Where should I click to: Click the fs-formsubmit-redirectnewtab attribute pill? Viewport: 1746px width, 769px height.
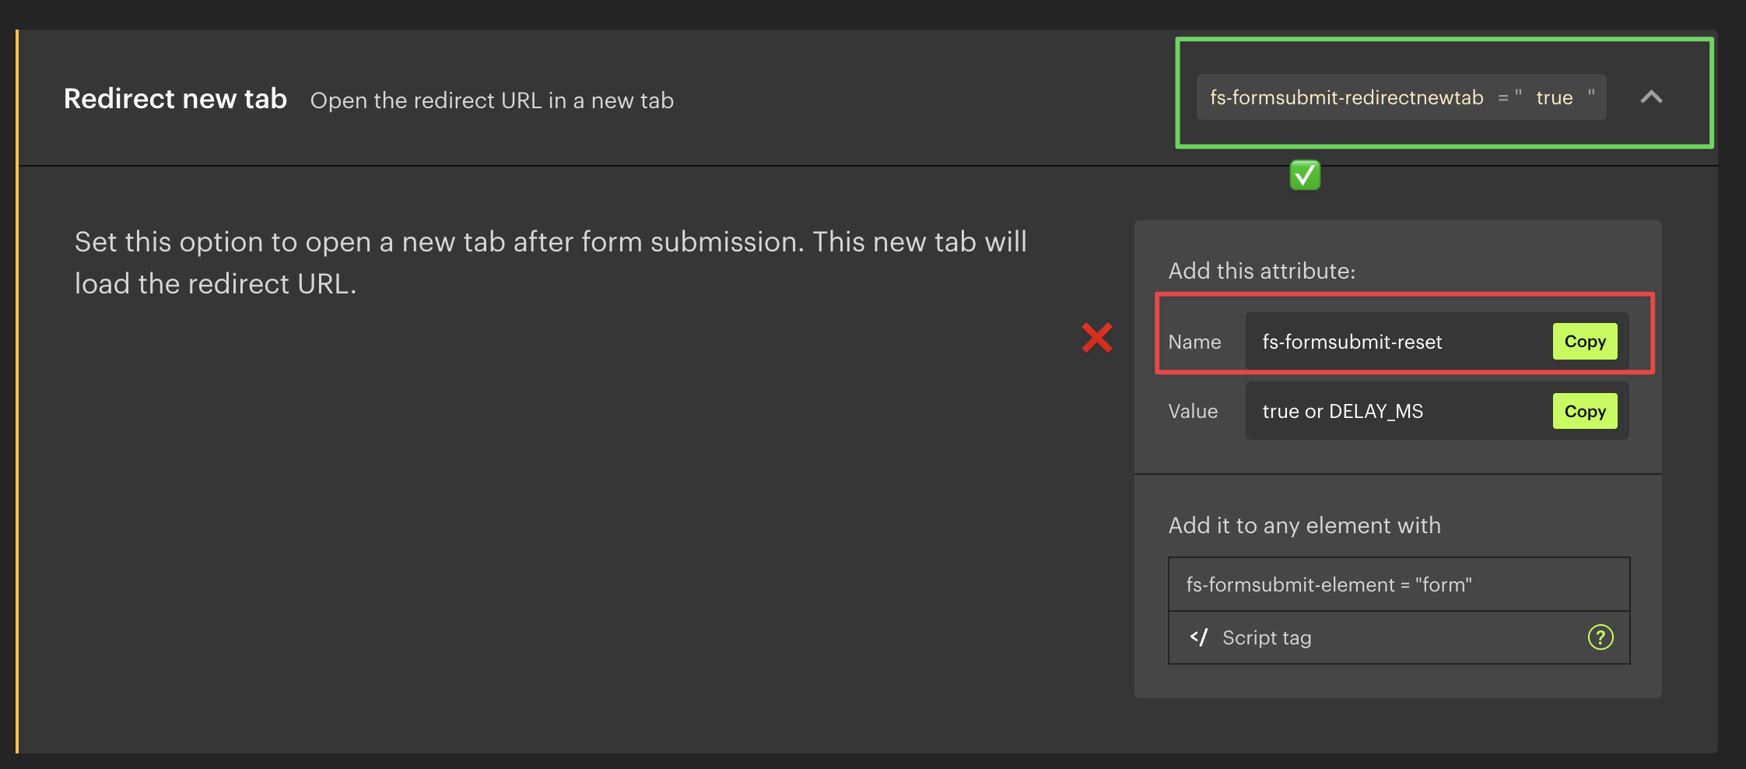1346,97
